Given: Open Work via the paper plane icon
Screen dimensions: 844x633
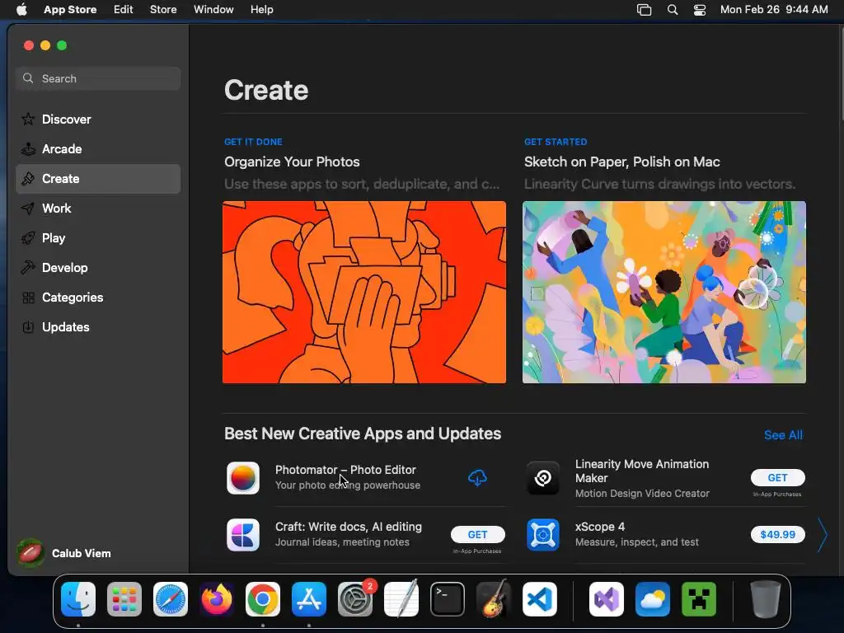Looking at the screenshot, I should [x=28, y=209].
